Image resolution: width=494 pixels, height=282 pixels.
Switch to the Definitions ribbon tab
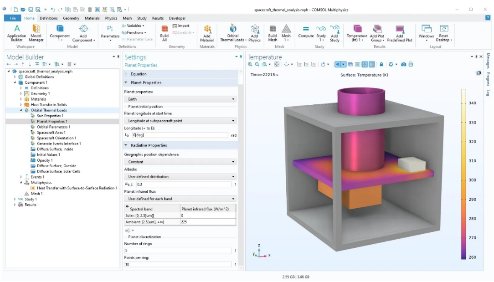[48, 18]
